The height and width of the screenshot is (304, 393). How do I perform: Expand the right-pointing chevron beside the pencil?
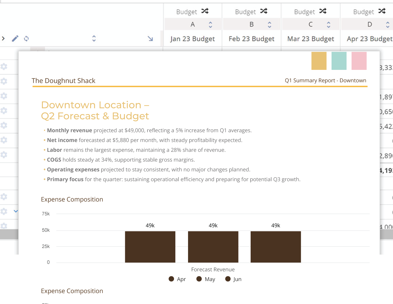[3, 38]
